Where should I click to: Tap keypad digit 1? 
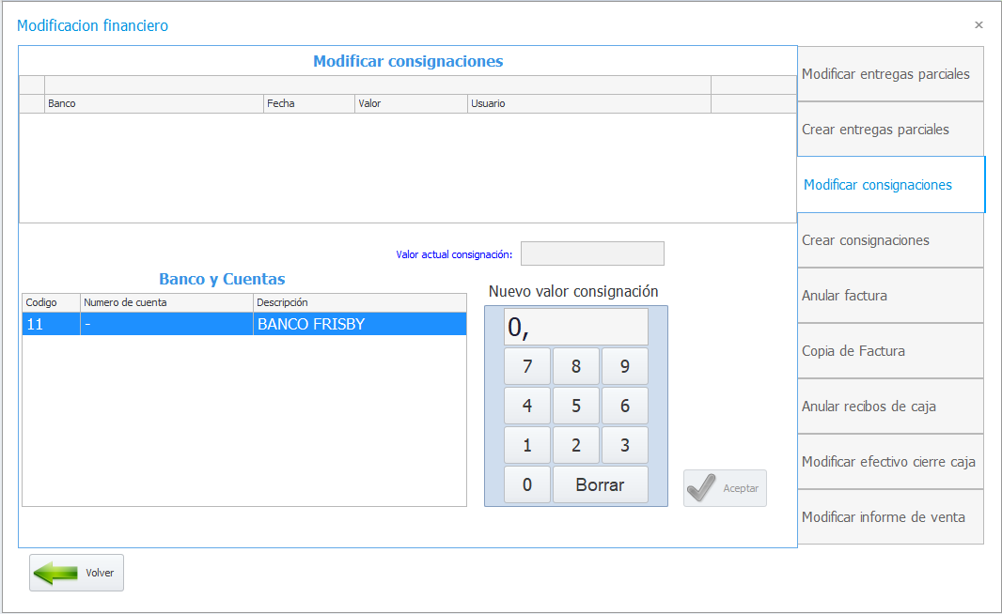click(527, 446)
